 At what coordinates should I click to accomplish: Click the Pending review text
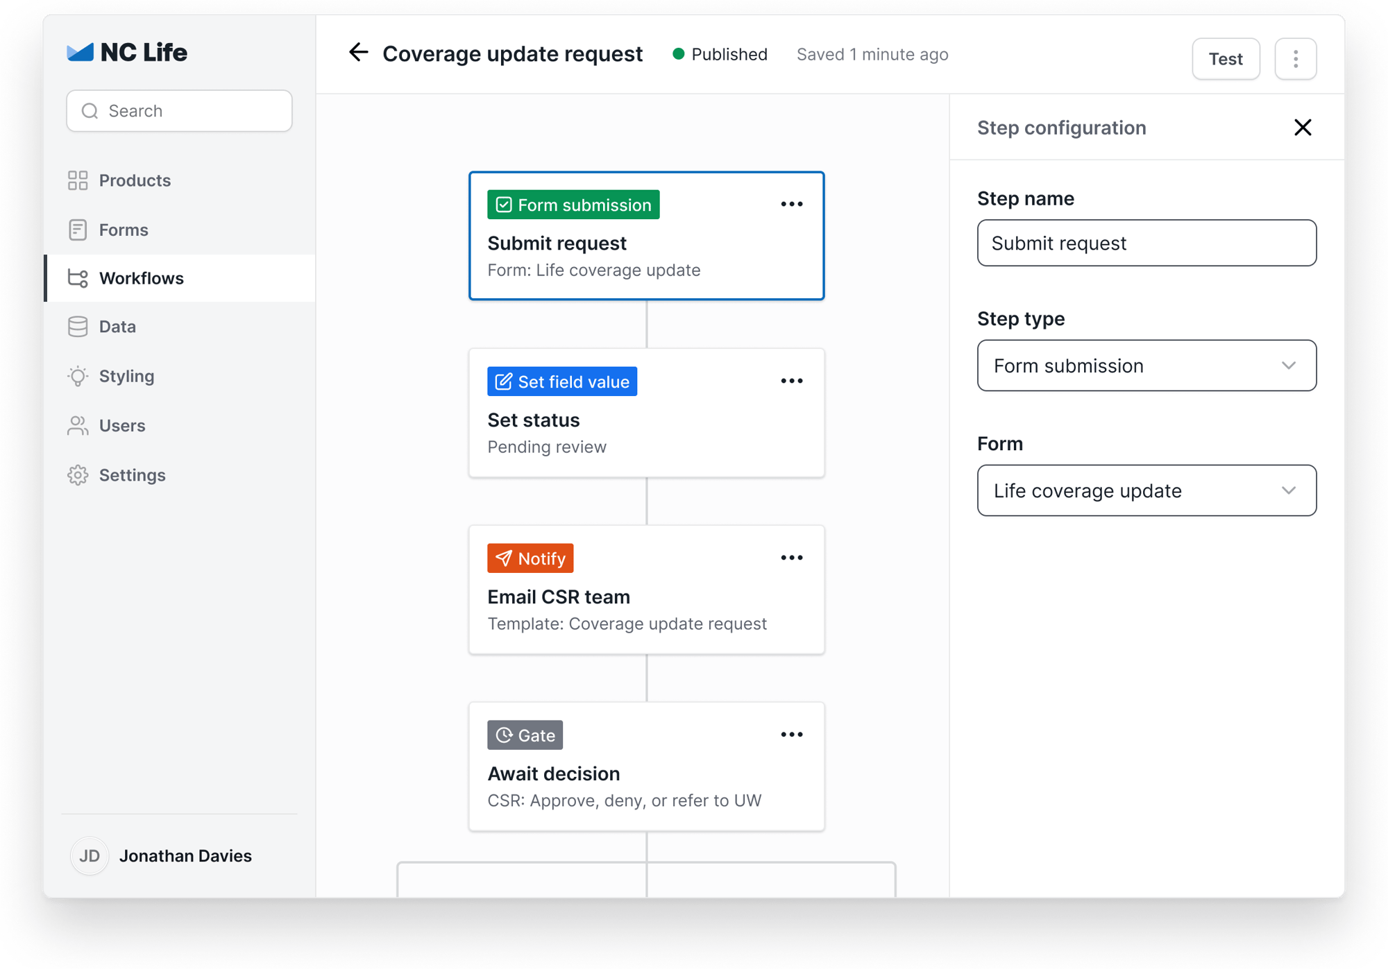coord(547,447)
